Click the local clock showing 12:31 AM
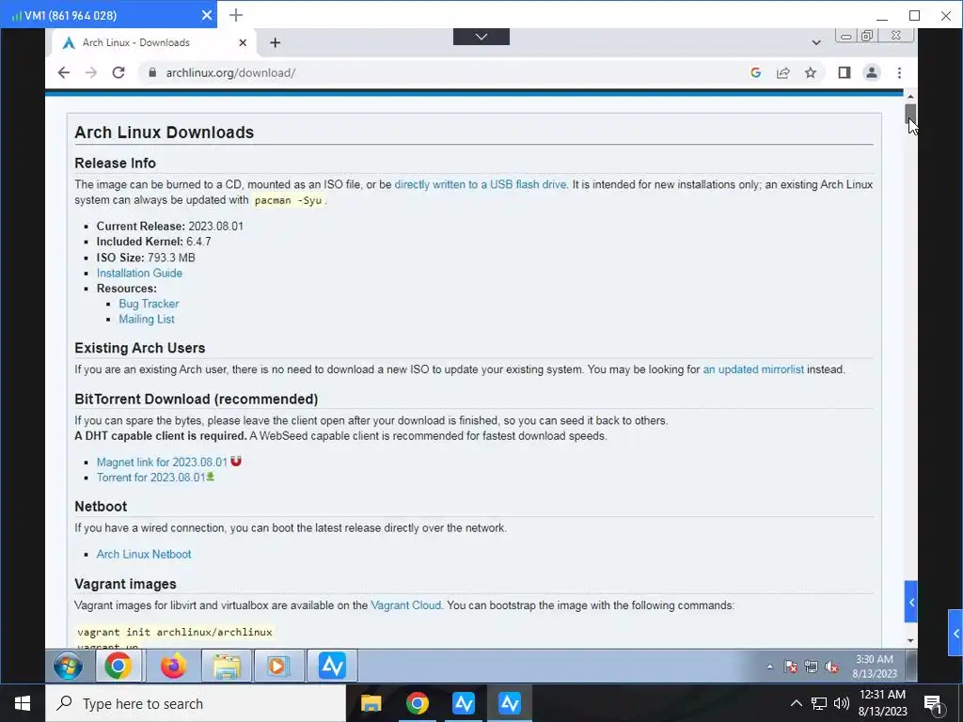Image resolution: width=963 pixels, height=722 pixels. 882,703
